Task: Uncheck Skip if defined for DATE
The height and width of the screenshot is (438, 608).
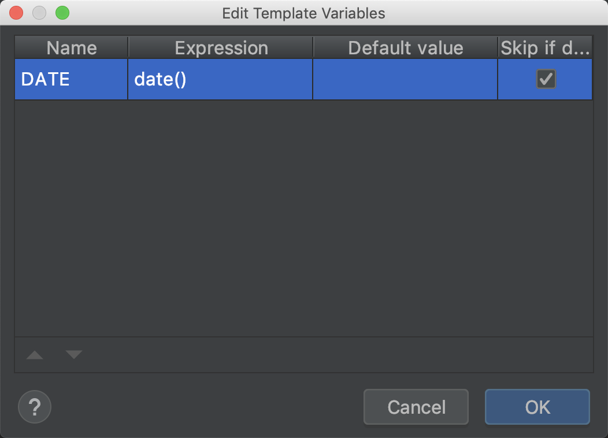Action: (546, 79)
